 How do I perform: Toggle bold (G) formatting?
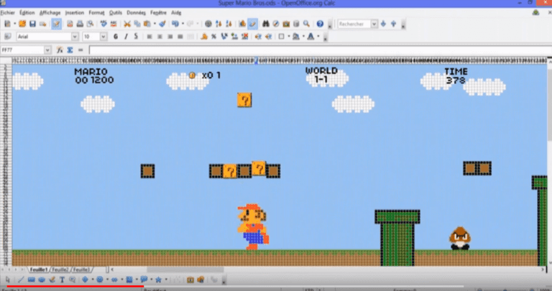pyautogui.click(x=116, y=37)
